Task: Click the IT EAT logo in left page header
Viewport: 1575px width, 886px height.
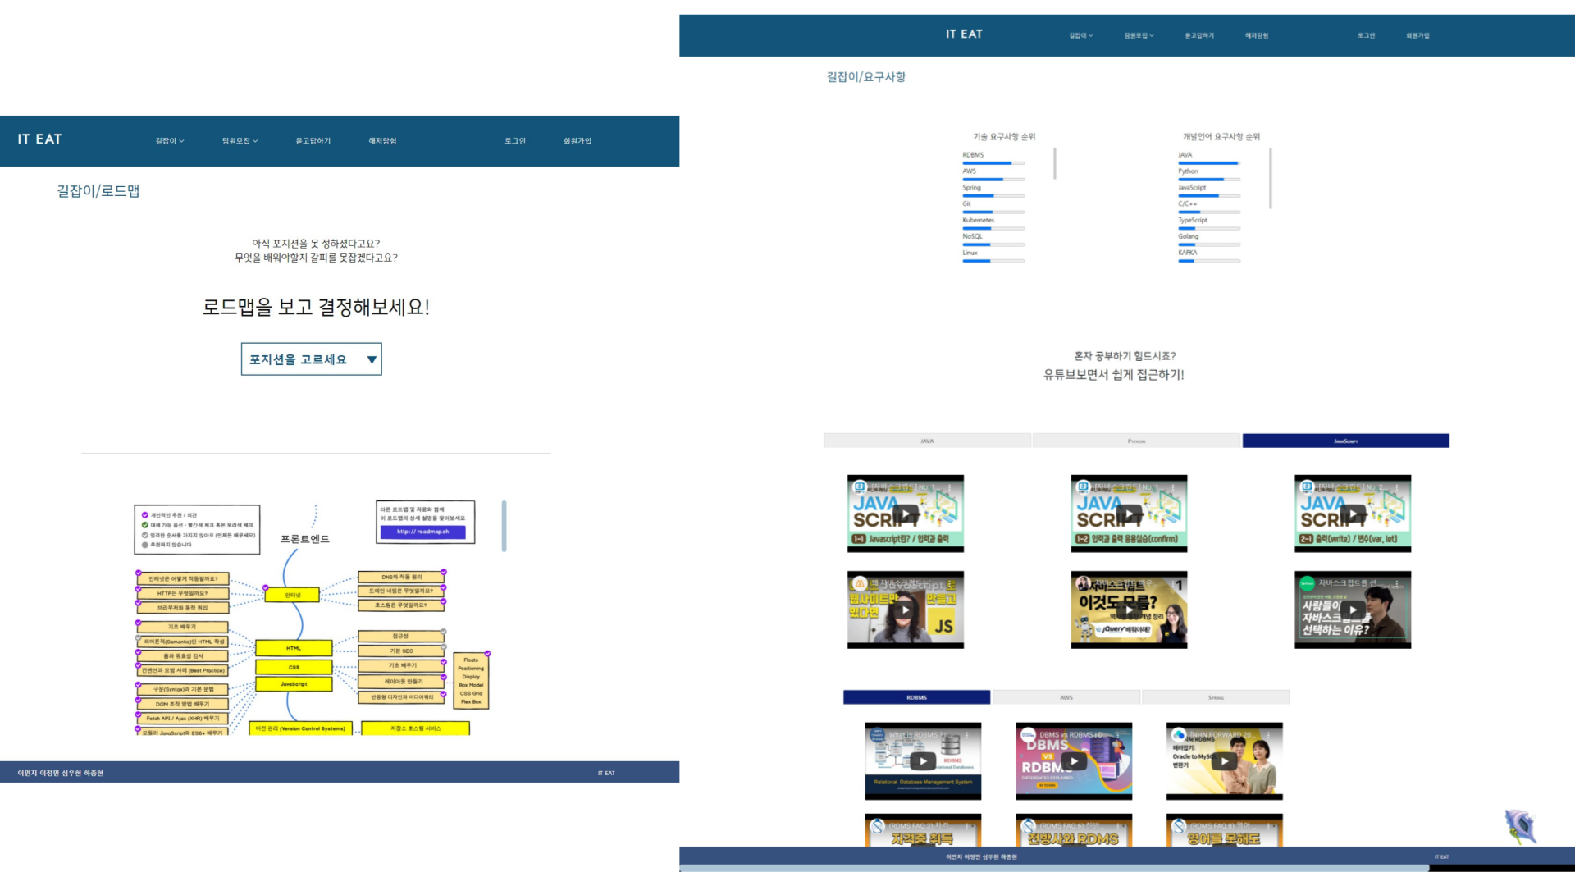Action: [x=39, y=139]
